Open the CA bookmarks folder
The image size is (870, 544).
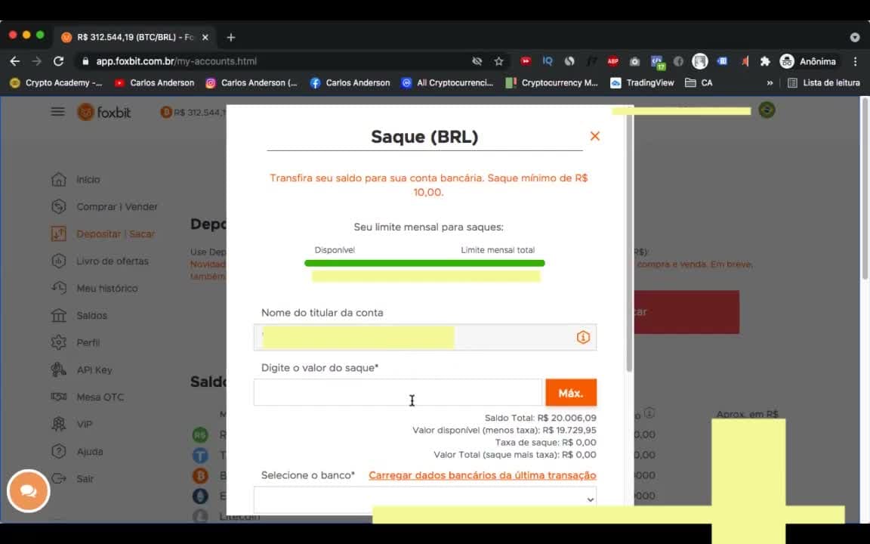click(x=699, y=82)
